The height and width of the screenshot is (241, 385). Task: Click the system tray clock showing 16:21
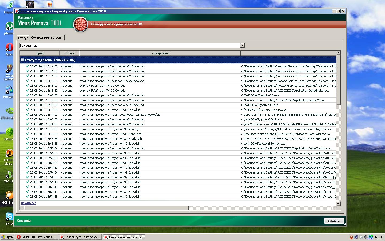click(x=378, y=237)
